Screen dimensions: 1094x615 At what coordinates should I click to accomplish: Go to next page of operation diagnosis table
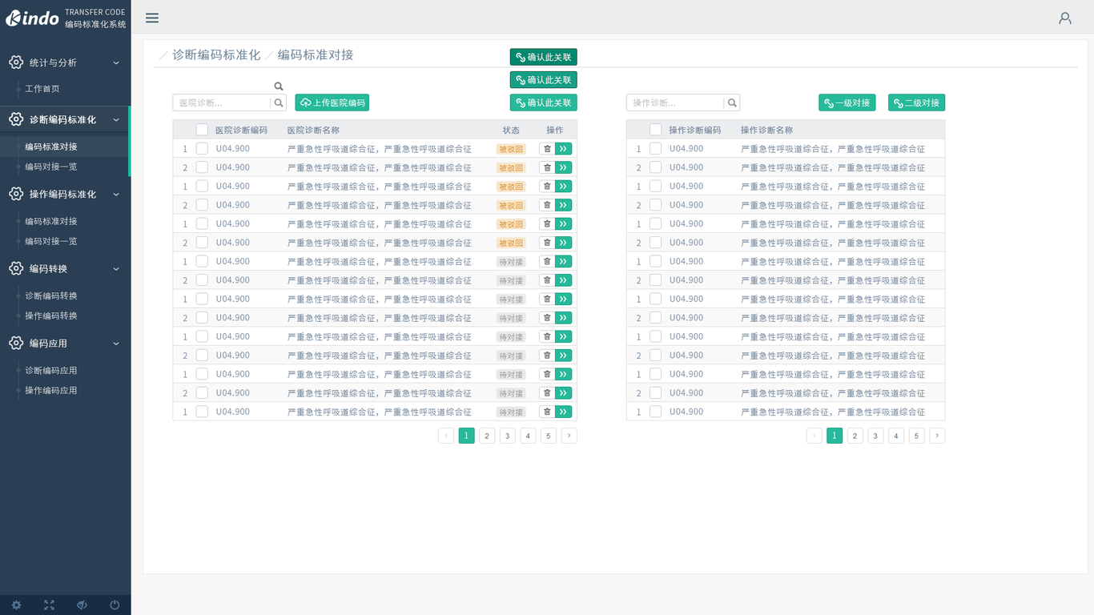[x=937, y=436]
